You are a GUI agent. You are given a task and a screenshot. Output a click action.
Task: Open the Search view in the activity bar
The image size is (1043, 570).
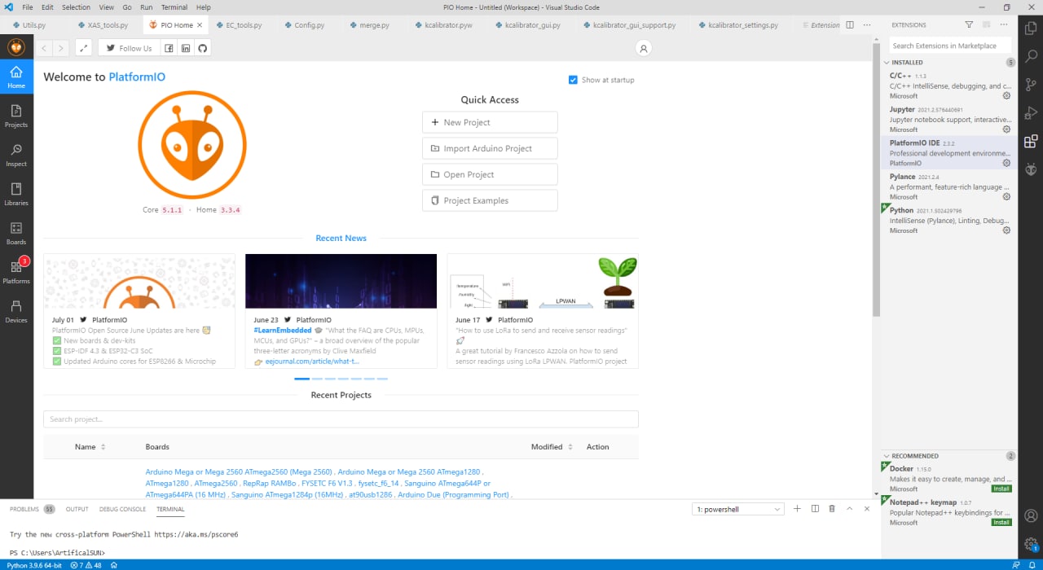click(x=1031, y=55)
